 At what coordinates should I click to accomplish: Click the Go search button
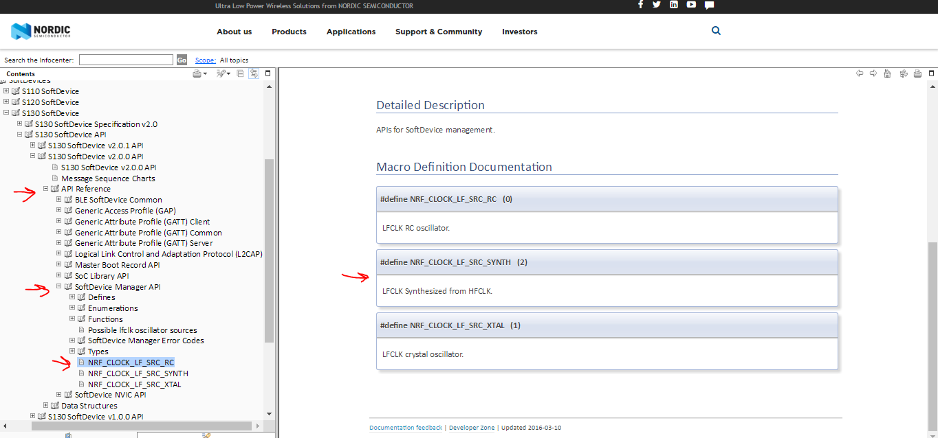182,60
